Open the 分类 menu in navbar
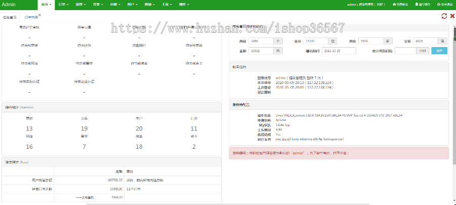 (97, 4)
